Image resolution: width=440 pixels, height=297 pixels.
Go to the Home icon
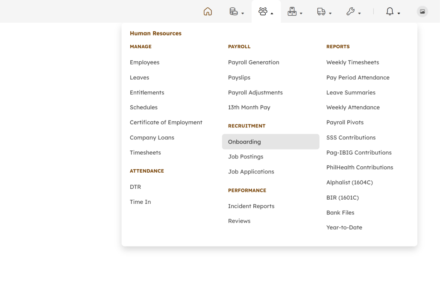[208, 12]
